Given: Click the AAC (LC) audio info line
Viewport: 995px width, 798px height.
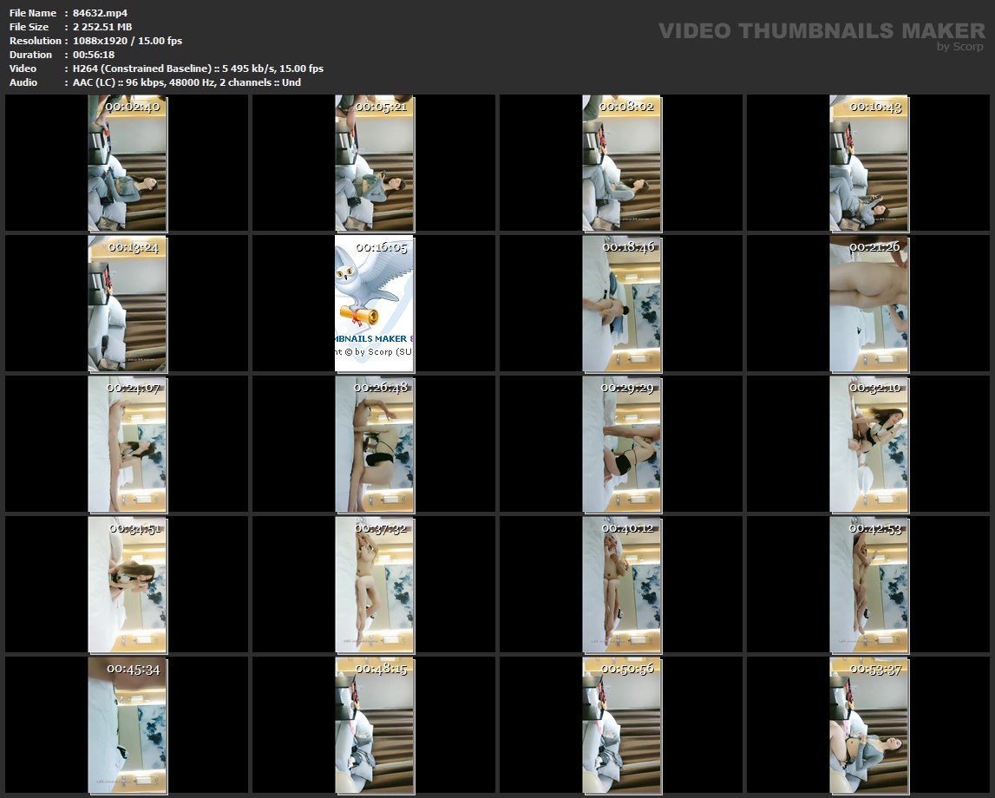Looking at the screenshot, I should pos(187,82).
